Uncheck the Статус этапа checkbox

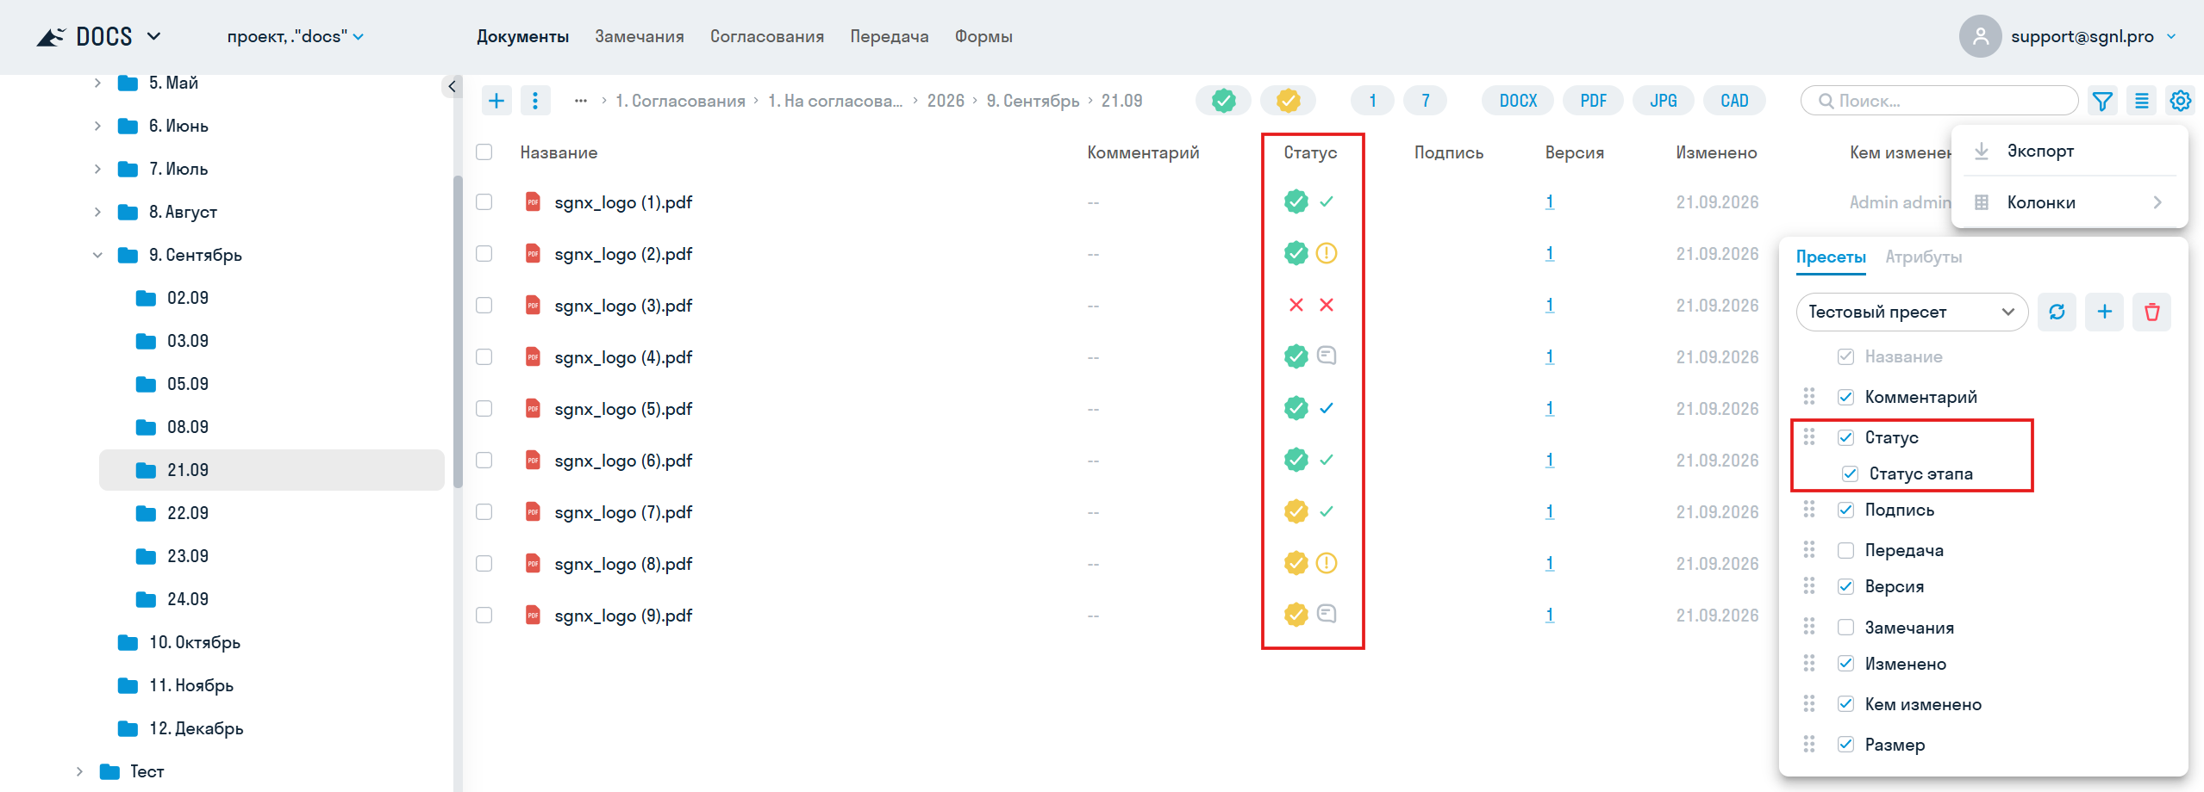[x=1850, y=473]
